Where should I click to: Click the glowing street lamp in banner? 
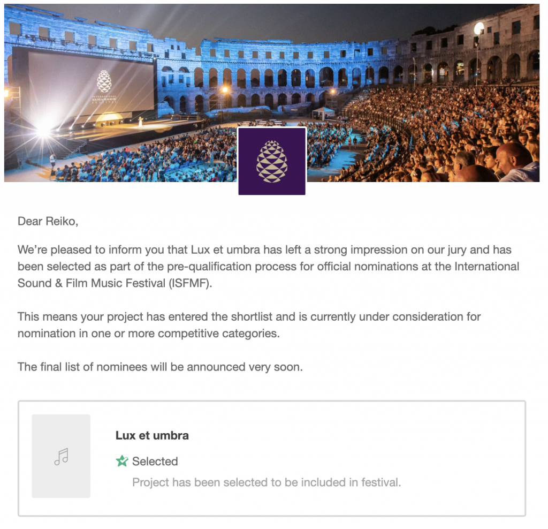478,28
